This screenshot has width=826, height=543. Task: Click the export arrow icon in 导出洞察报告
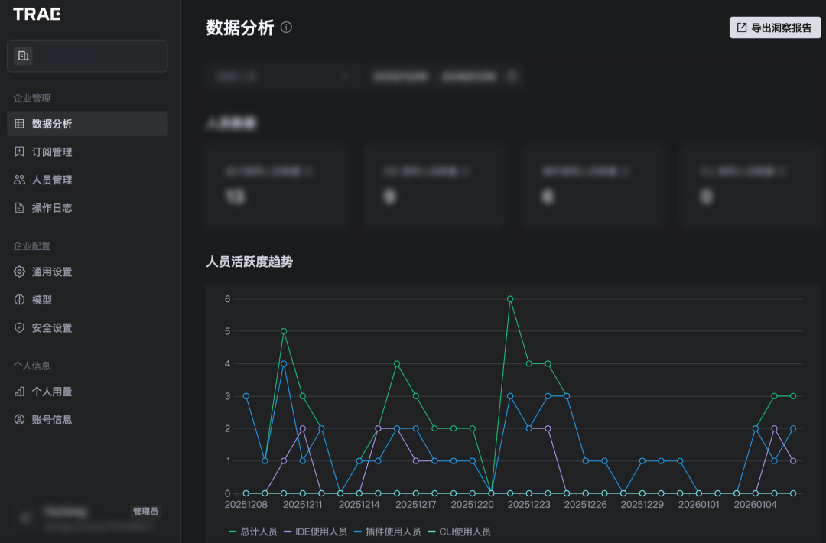pyautogui.click(x=742, y=28)
